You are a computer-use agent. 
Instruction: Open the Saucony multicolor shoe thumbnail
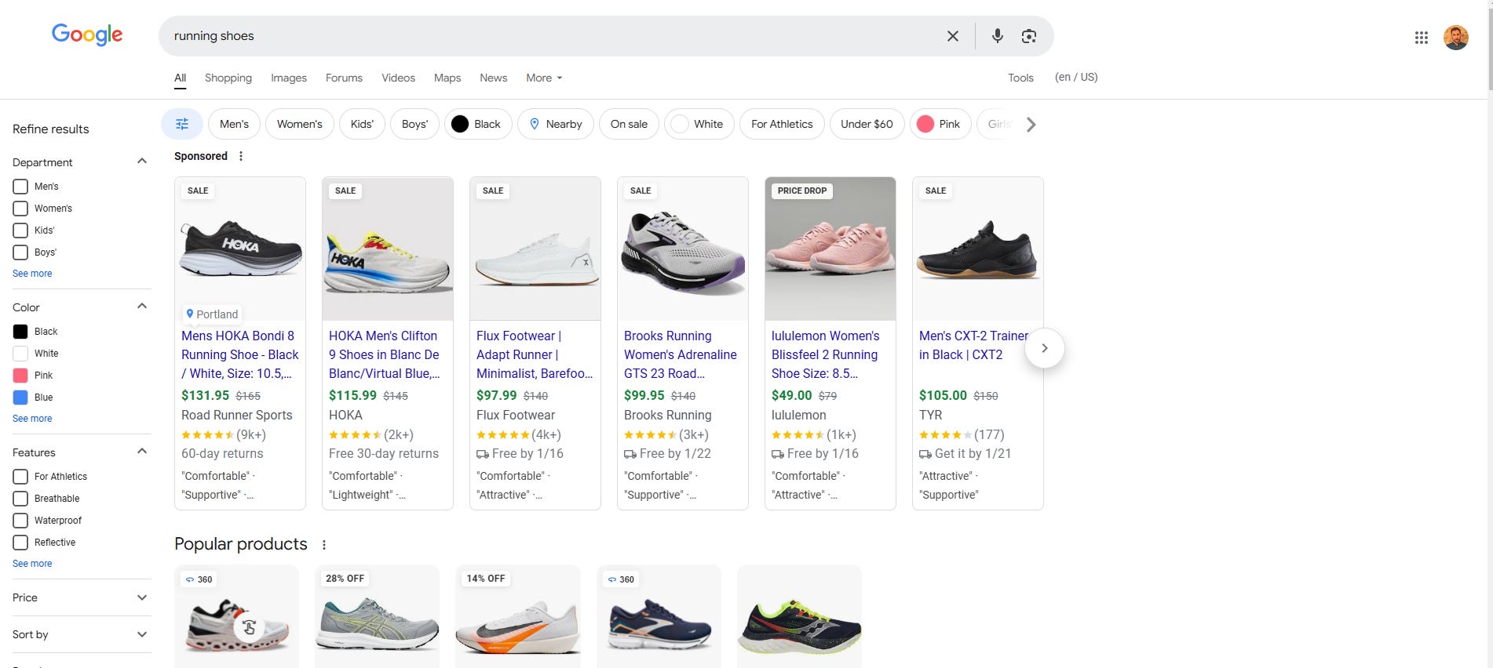pyautogui.click(x=799, y=616)
